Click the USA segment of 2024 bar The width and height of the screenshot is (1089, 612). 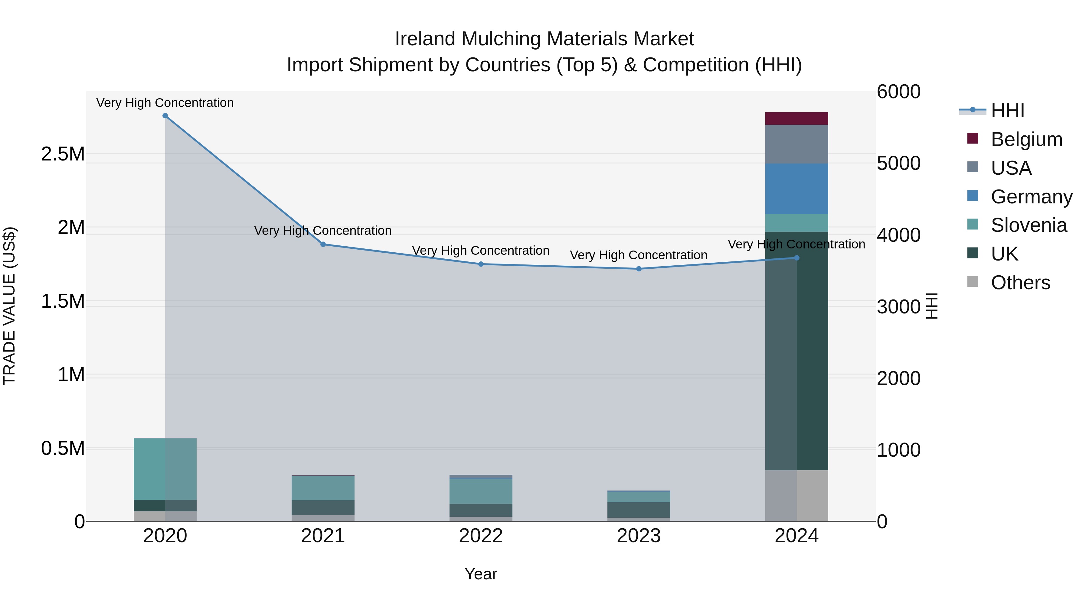pos(797,144)
